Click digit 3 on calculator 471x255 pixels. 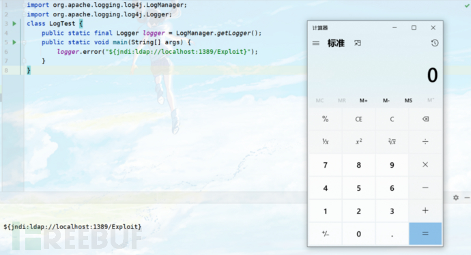pyautogui.click(x=392, y=211)
